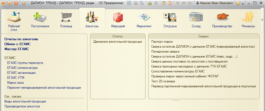Viewport: 265px width, 111px height.
Task: Open ЕГАИС группы пересорта
Action: (x=25, y=63)
